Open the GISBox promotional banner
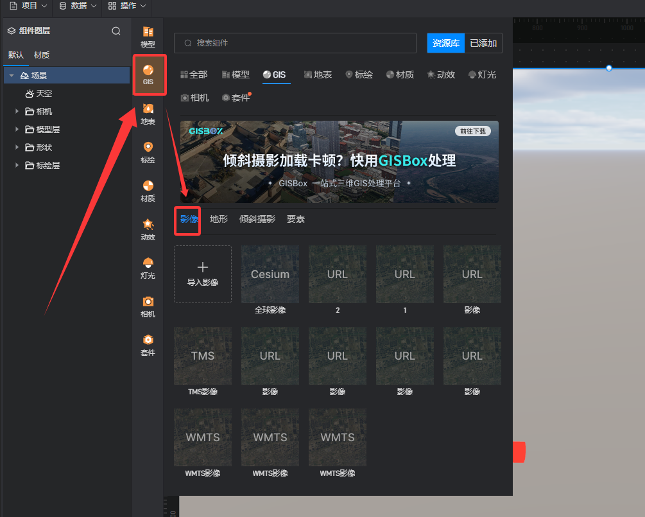 [340, 161]
